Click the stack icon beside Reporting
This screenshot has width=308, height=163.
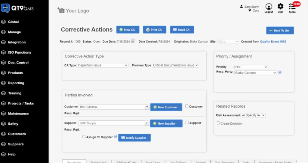(3, 83)
